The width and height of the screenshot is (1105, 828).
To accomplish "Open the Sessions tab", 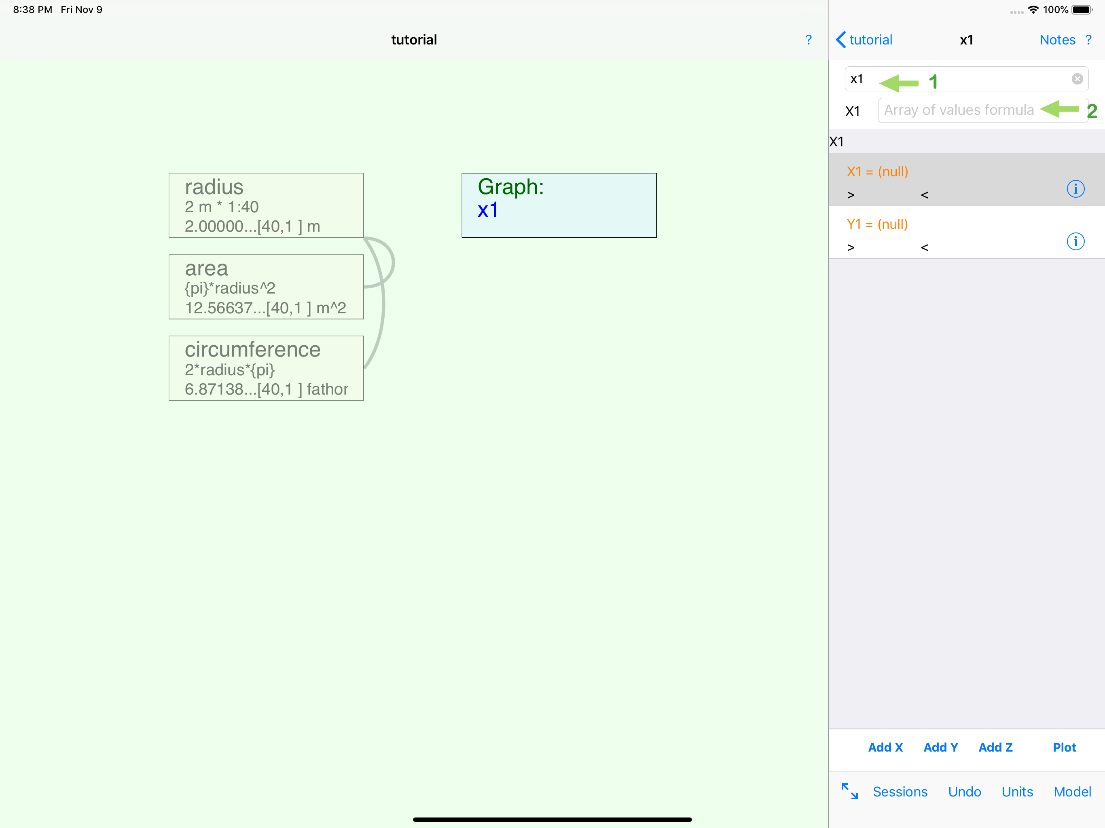I will click(900, 792).
